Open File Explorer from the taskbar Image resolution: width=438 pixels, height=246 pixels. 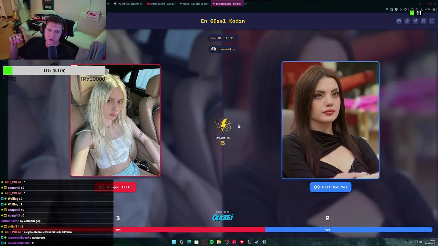219,242
